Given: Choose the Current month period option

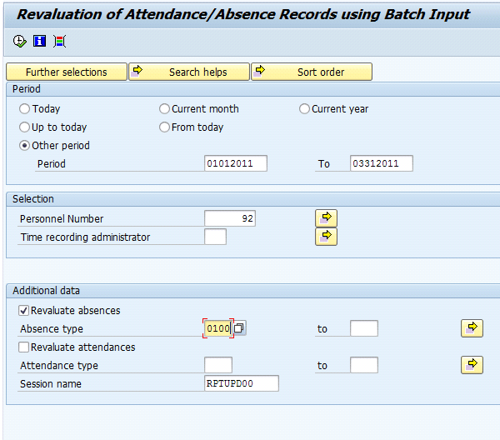Looking at the screenshot, I should (165, 109).
